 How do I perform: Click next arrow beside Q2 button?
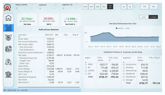135,7
